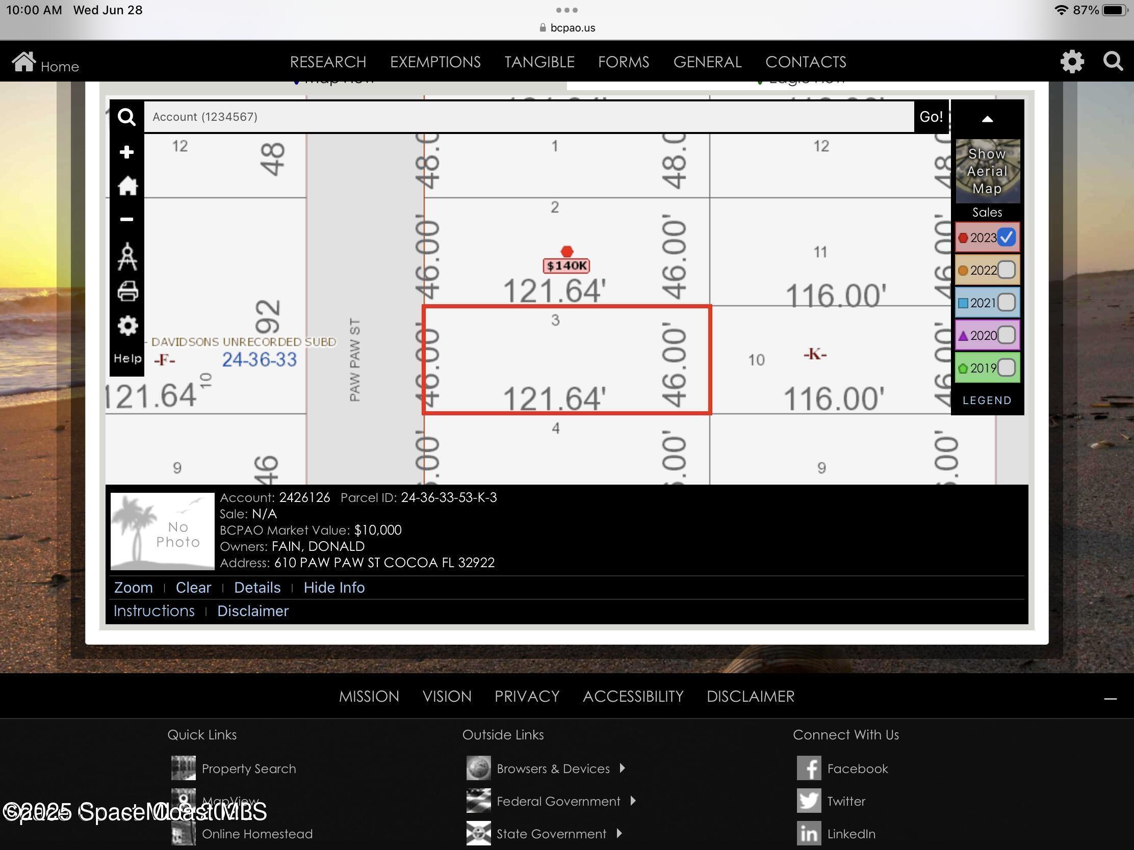Click the map home extent icon

click(127, 186)
